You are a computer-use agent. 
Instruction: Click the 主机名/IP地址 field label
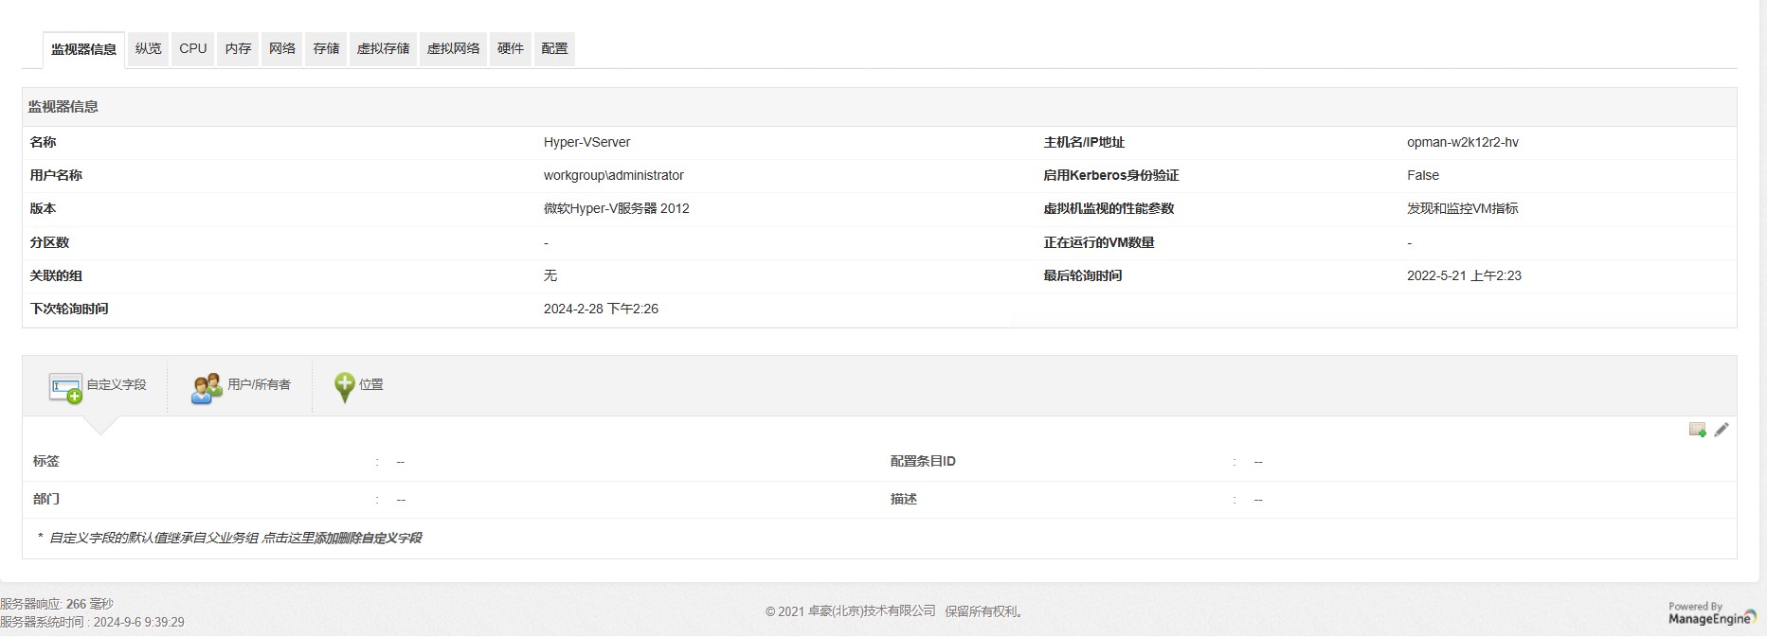tap(1084, 142)
